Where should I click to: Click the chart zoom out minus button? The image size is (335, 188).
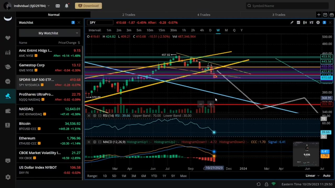coord(201,104)
